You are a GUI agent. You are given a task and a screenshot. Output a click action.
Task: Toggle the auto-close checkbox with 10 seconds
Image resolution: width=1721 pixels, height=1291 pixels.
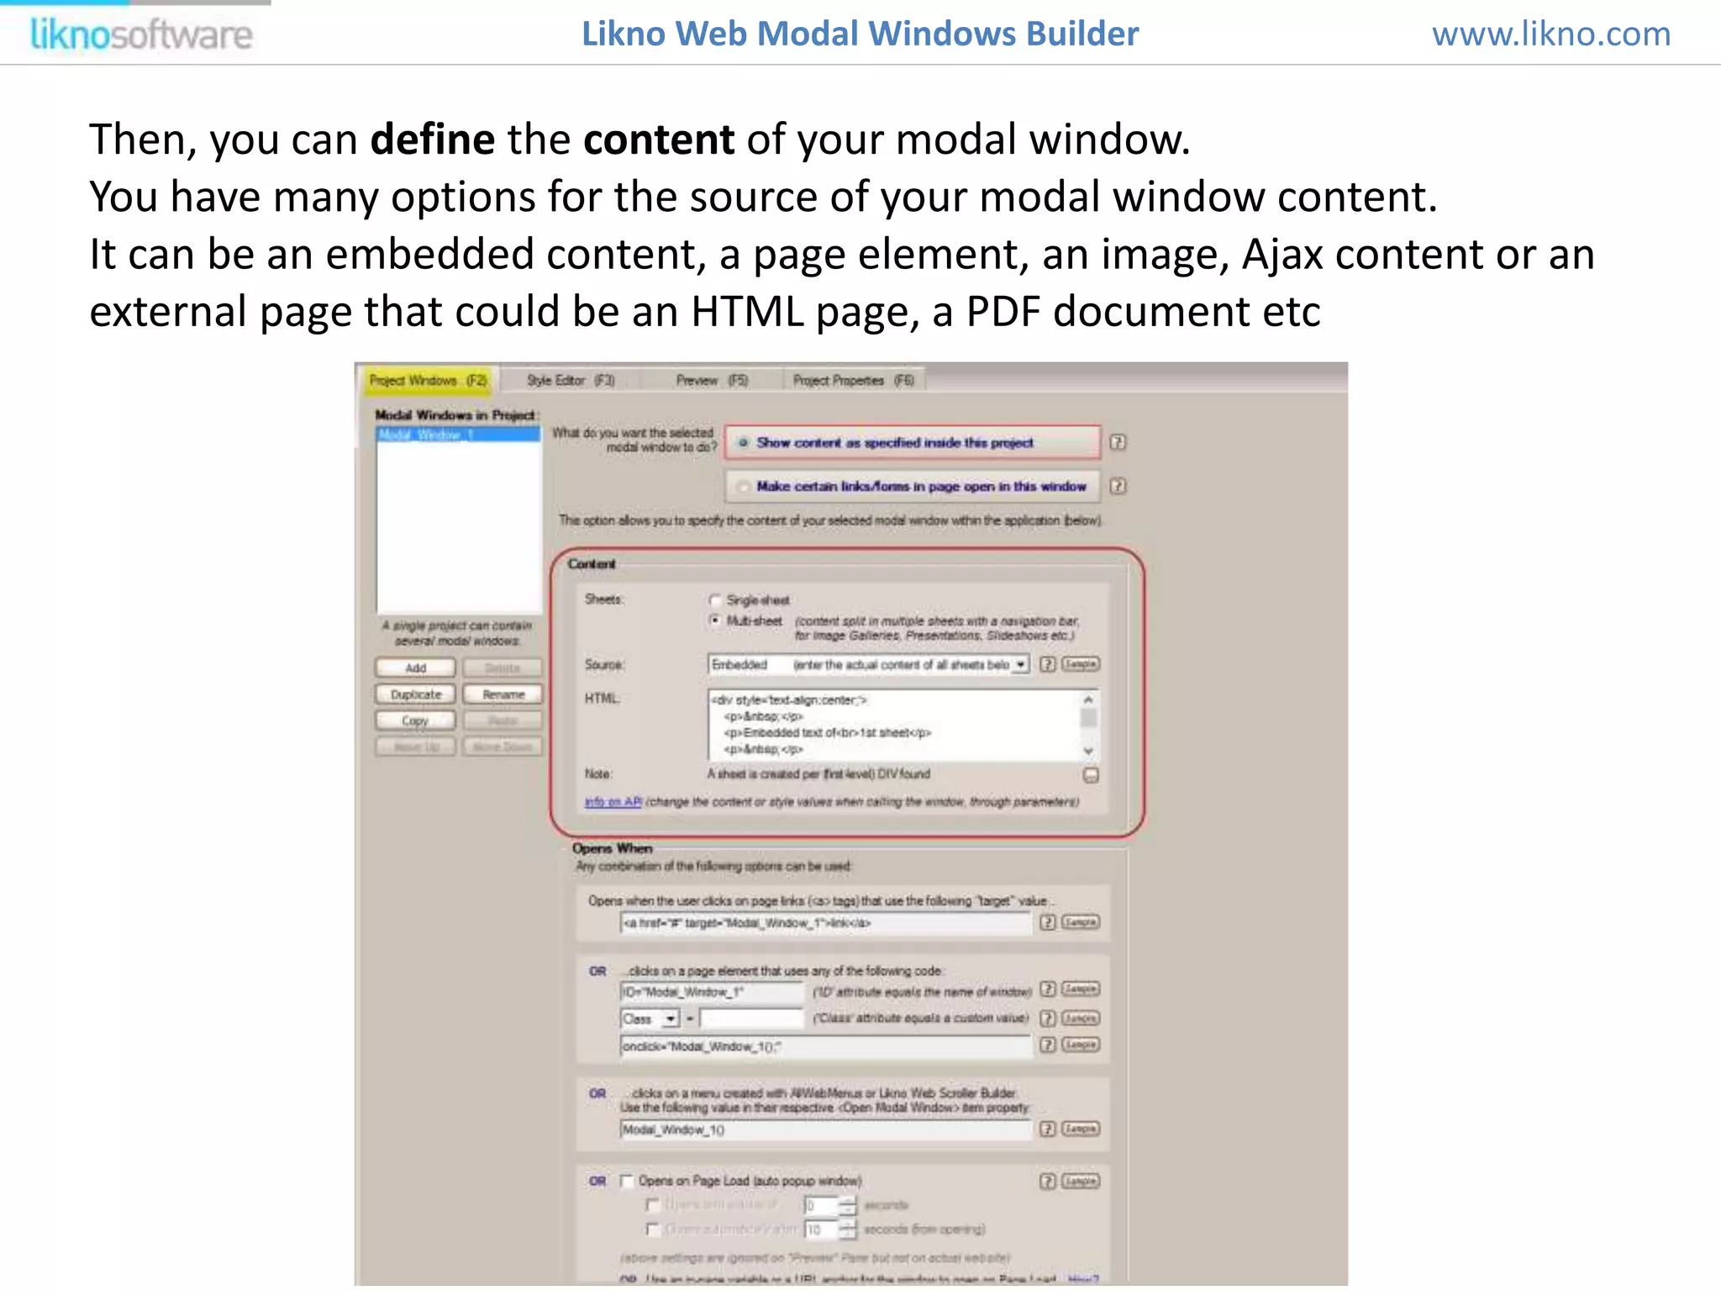652,1230
